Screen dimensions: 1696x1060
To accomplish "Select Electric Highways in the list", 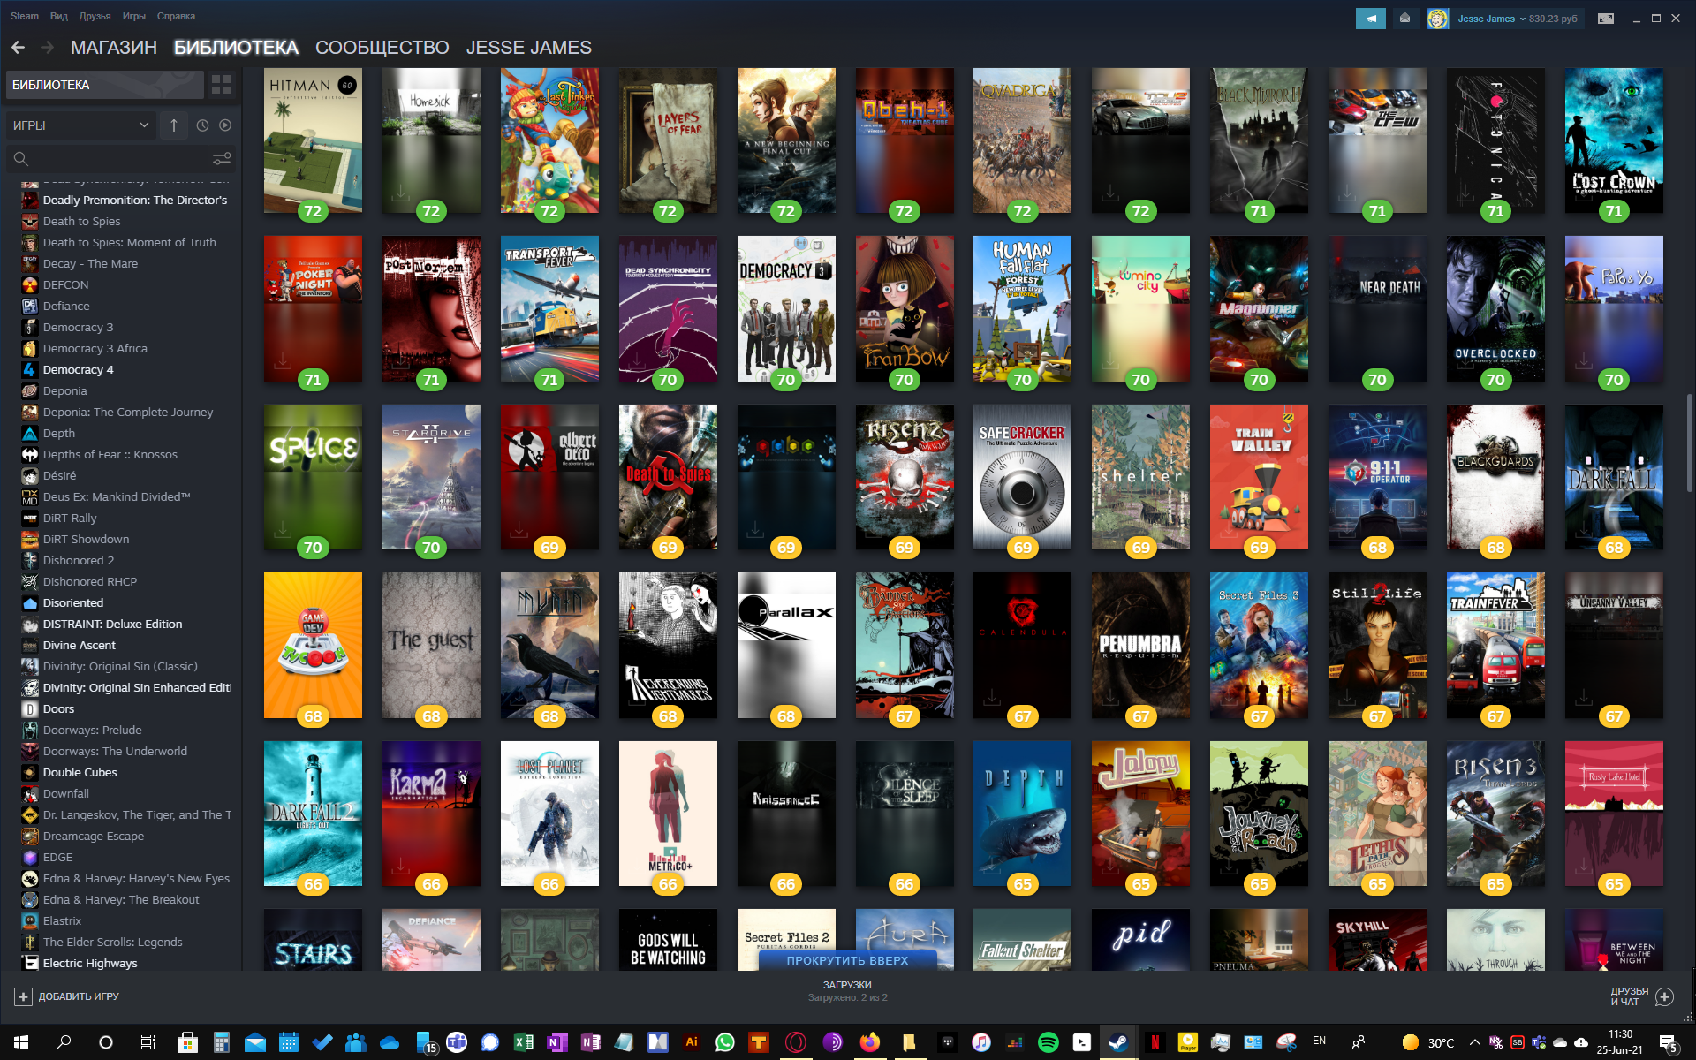I will 90,964.
